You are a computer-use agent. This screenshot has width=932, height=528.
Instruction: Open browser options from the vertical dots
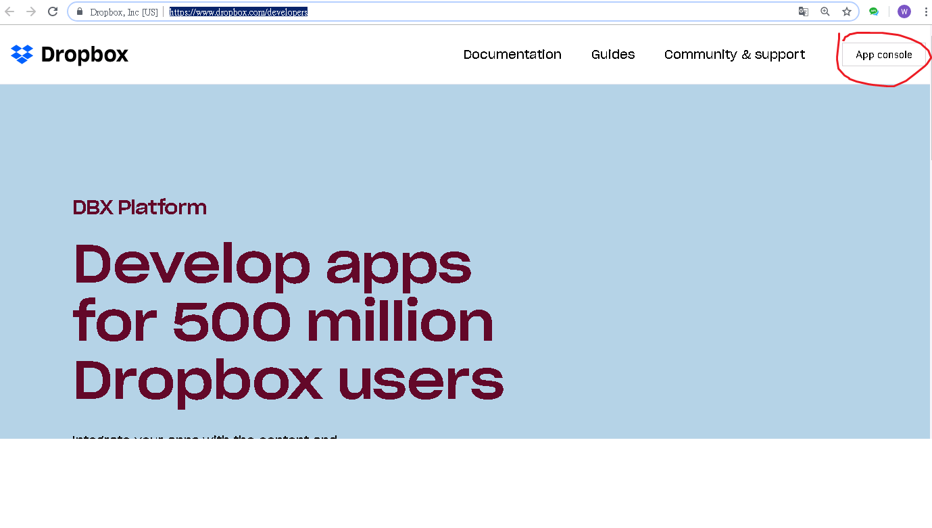926,11
